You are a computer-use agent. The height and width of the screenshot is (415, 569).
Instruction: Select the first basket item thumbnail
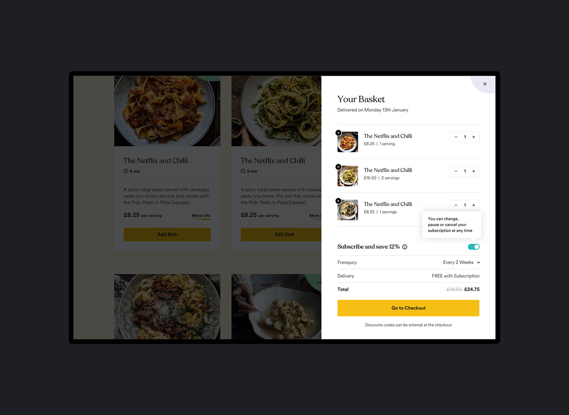click(348, 142)
